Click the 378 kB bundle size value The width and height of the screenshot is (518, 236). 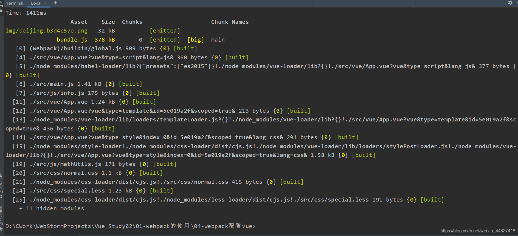tap(105, 40)
